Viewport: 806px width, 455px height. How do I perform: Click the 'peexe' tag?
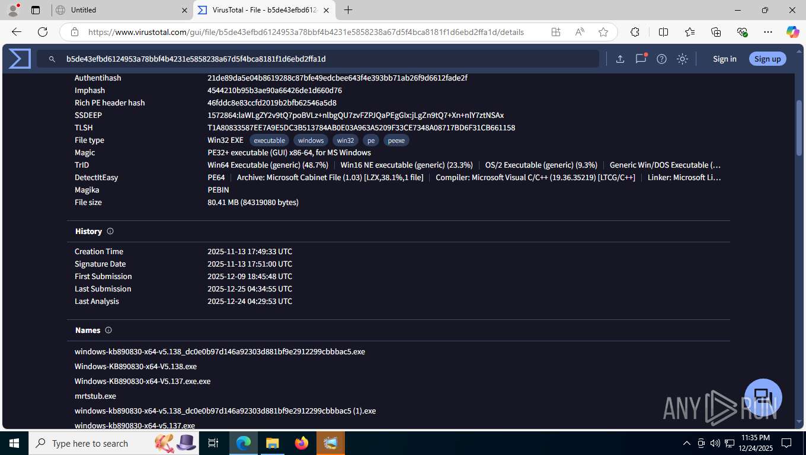[x=396, y=140]
